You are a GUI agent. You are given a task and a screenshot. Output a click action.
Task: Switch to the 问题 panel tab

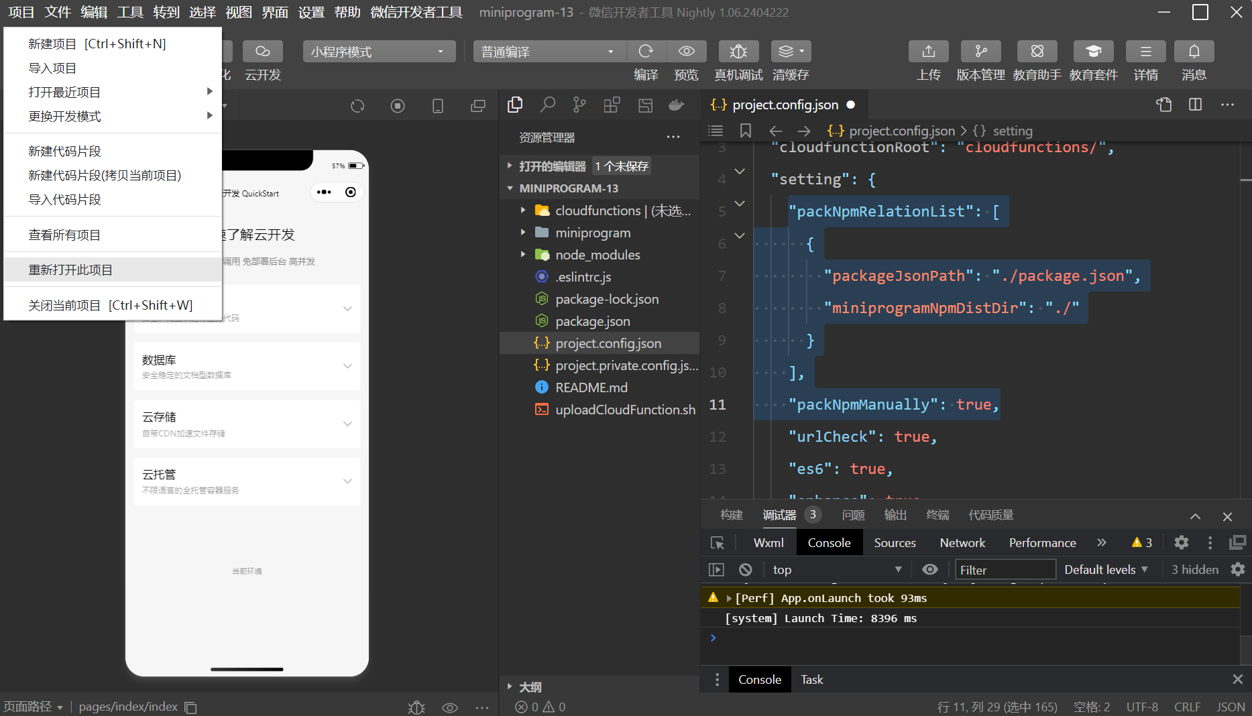point(853,515)
